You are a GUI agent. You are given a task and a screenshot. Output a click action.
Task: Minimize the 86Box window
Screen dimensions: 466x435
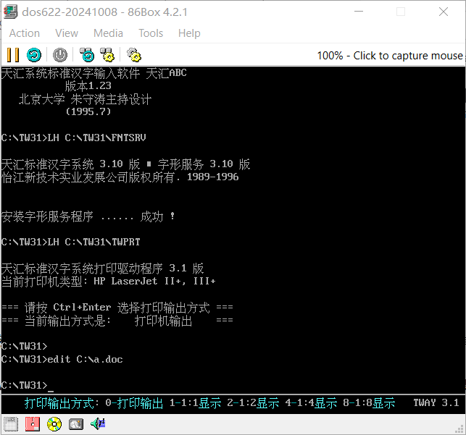click(359, 12)
